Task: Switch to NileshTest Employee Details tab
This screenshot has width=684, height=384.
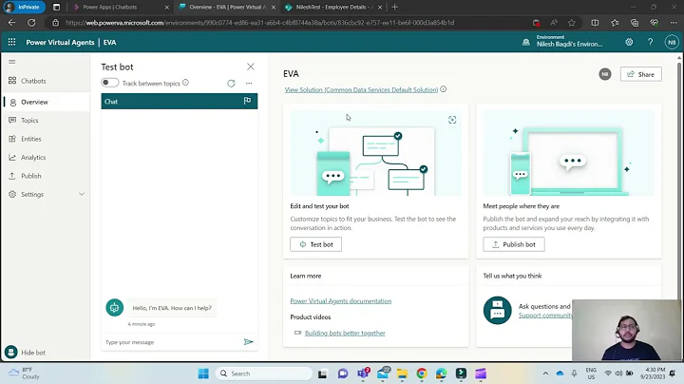Action: [332, 7]
